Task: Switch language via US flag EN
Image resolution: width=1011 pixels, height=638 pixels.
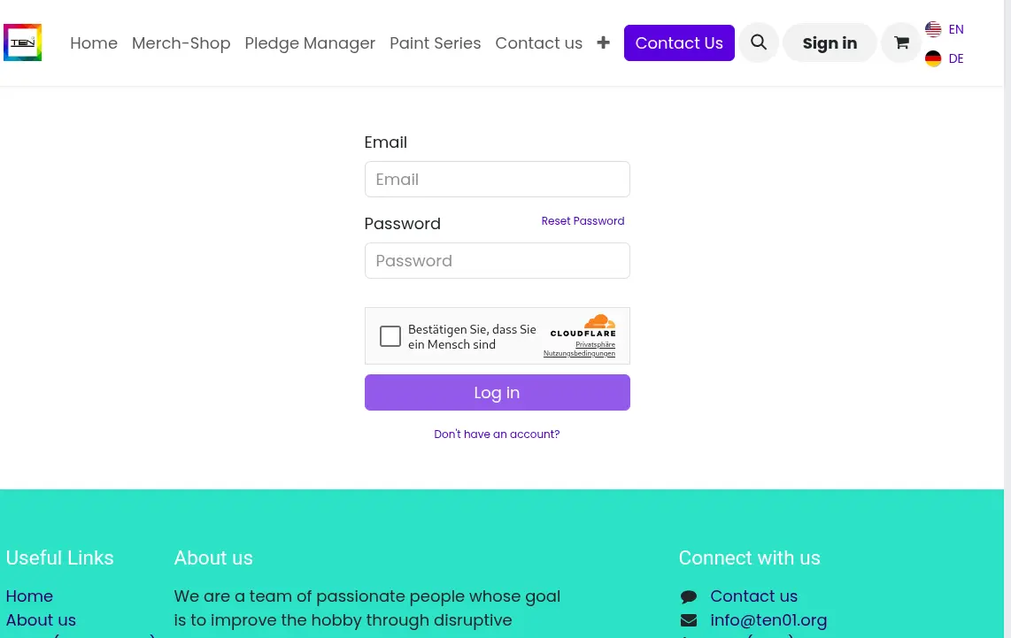Action: (x=944, y=29)
